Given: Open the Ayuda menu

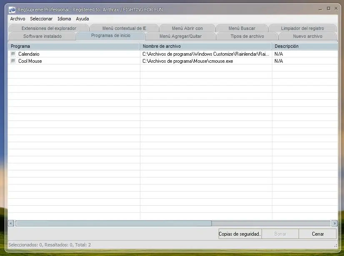Looking at the screenshot, I should (x=82, y=19).
